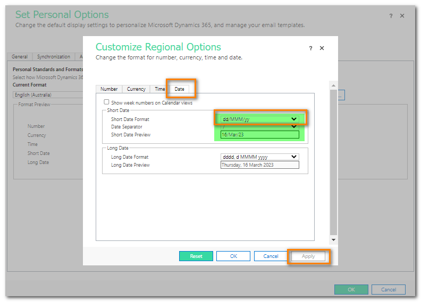This screenshot has height=302, width=421.
Task: Click Cancel in the Regional Options dialog
Action: [271, 256]
